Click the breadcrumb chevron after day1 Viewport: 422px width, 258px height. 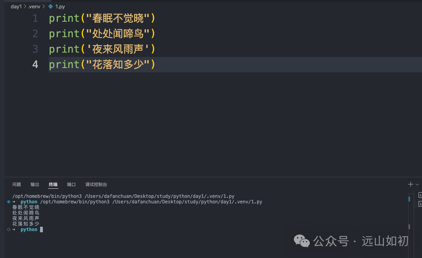point(25,6)
